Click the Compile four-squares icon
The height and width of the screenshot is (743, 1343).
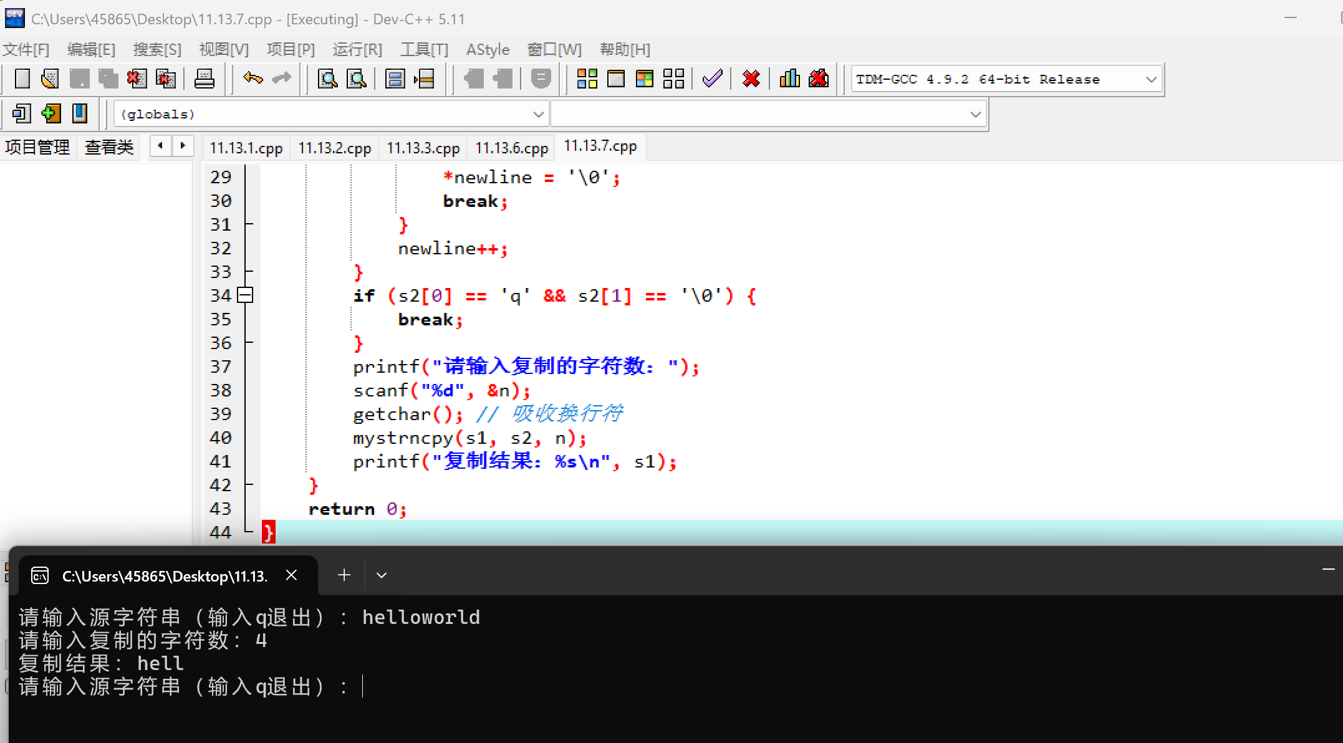587,79
